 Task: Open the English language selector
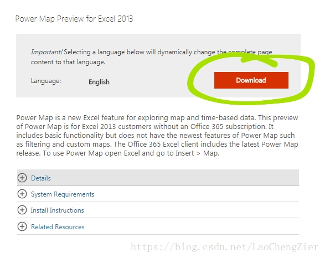(99, 82)
